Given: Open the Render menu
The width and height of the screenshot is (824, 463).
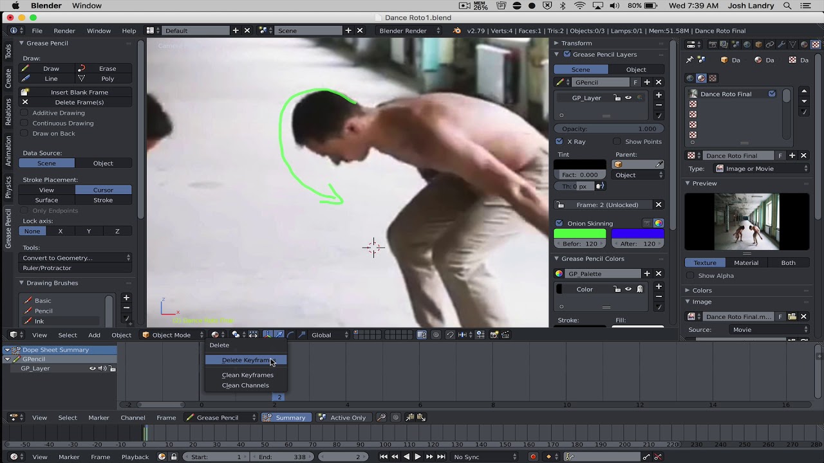Looking at the screenshot, I should 64,31.
